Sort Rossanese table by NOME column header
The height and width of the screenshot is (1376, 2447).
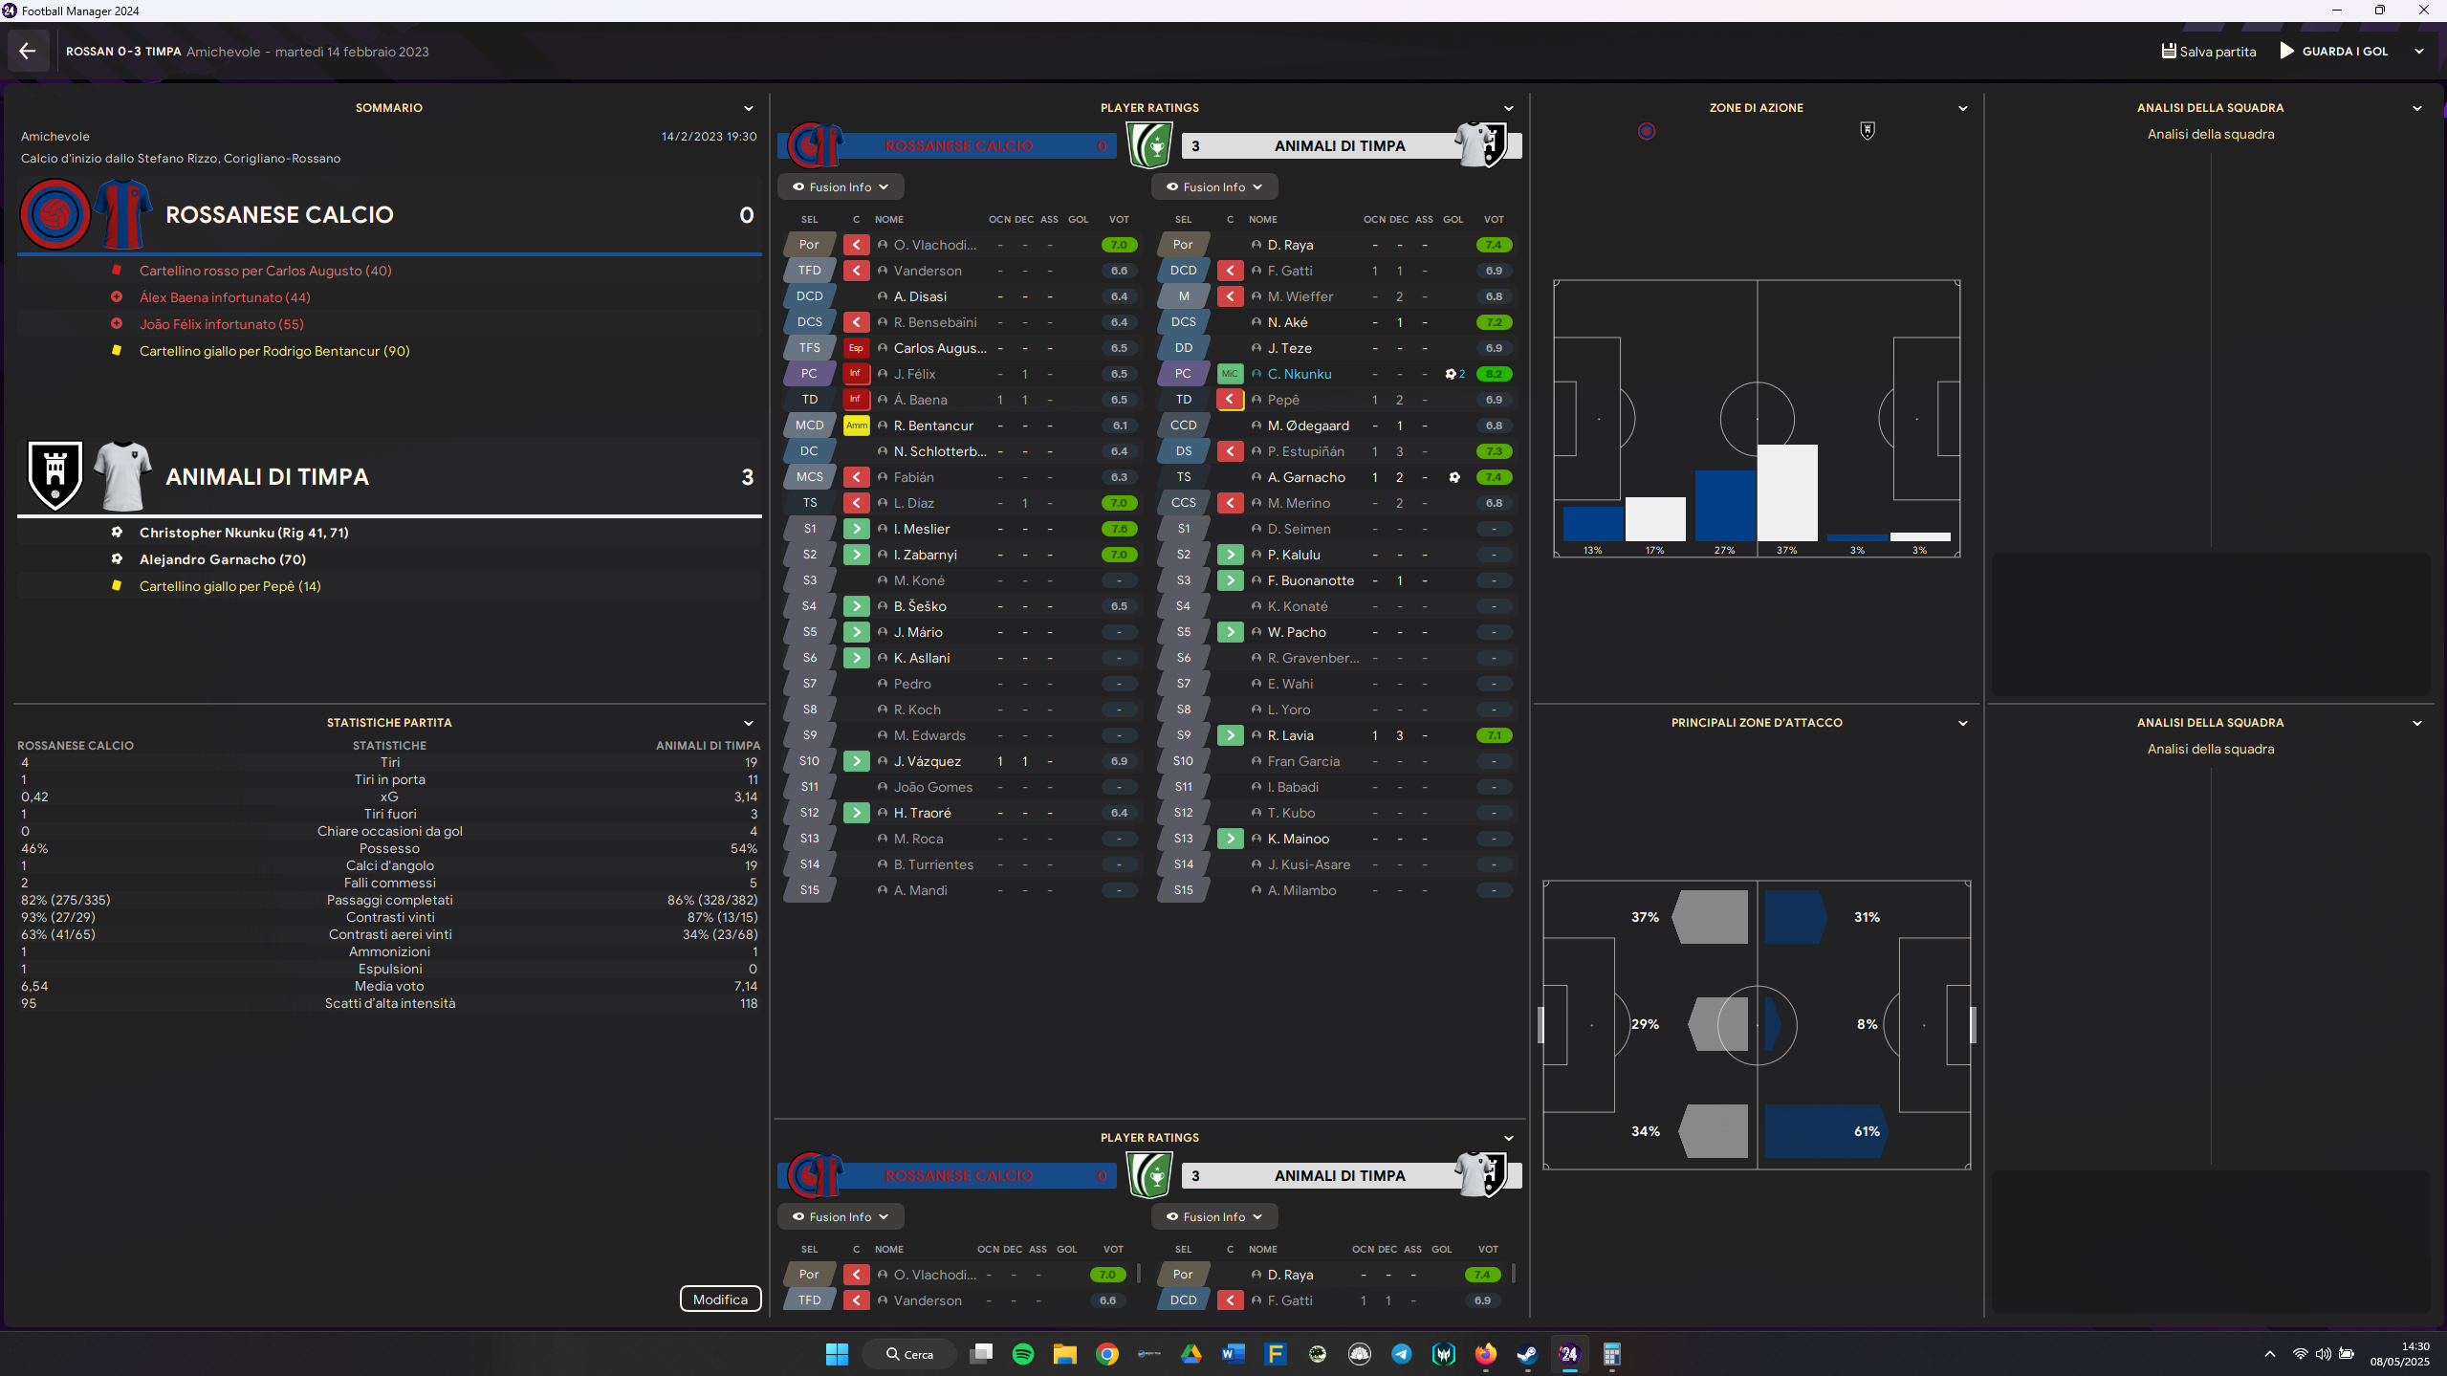[x=888, y=219]
